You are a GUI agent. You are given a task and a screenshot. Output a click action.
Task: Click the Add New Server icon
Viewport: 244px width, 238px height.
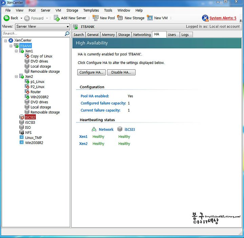click(x=57, y=18)
